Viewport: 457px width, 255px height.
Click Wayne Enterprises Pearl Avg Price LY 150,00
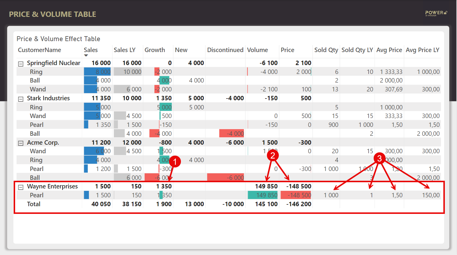tap(431, 195)
